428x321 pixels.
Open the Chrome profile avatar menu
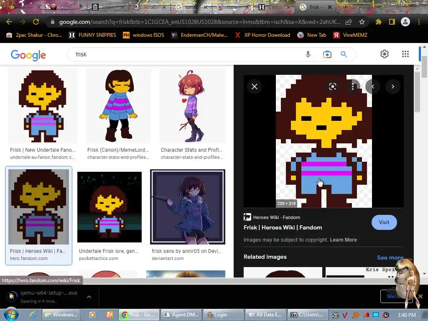point(405,22)
